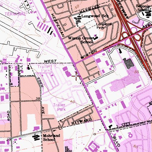
Task: Click the Longwood Sch label
Action: pos(95,16)
